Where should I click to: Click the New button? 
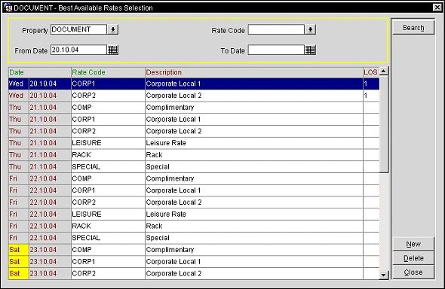(413, 244)
